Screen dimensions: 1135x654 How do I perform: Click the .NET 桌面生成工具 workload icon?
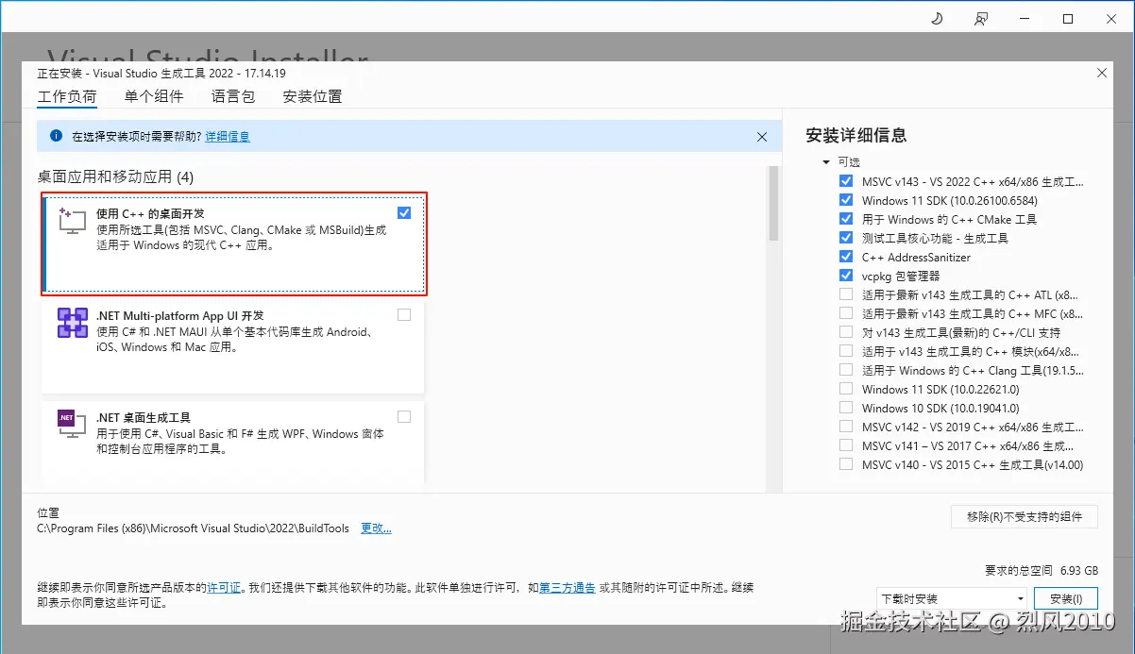tap(73, 424)
